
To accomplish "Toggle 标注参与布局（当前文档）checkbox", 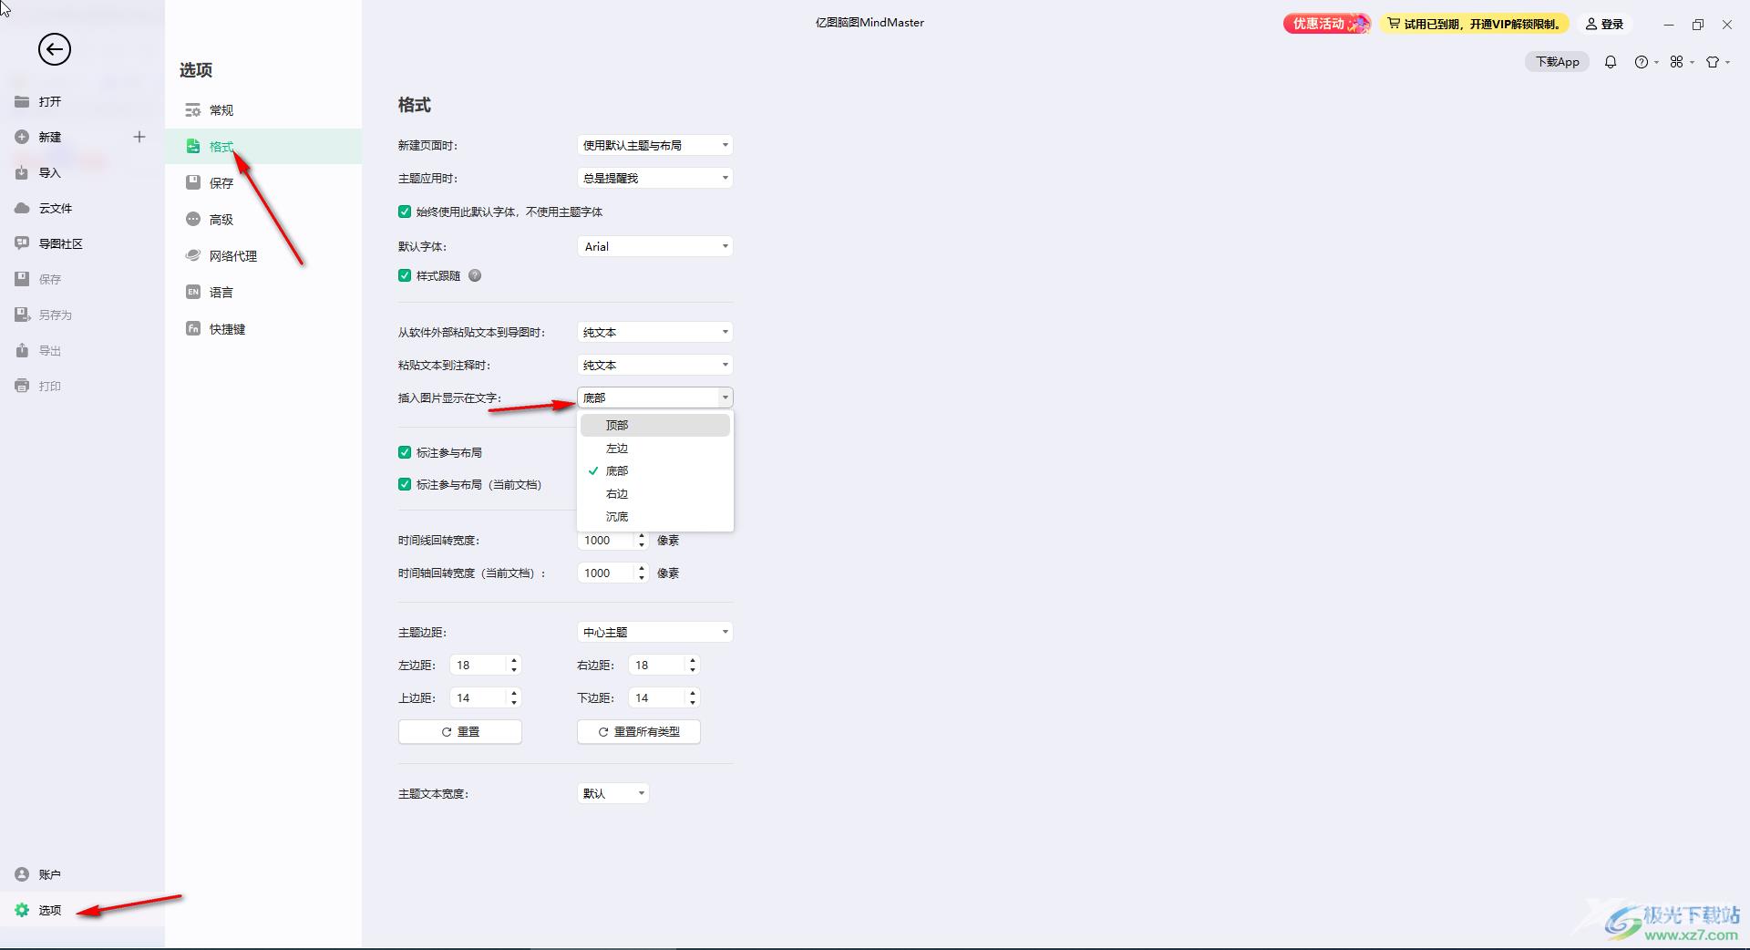I will (x=405, y=484).
